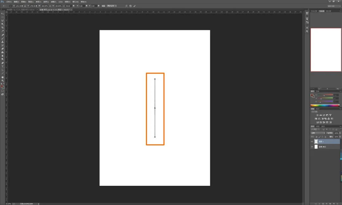Add a Gradient Map adjustment
Image resolution: width=342 pixels, height=205 pixels.
click(330, 122)
